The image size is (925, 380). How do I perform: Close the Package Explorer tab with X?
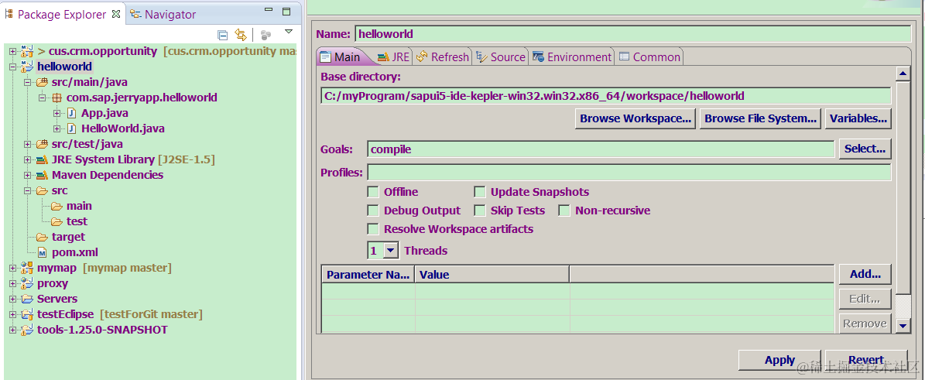tap(115, 14)
